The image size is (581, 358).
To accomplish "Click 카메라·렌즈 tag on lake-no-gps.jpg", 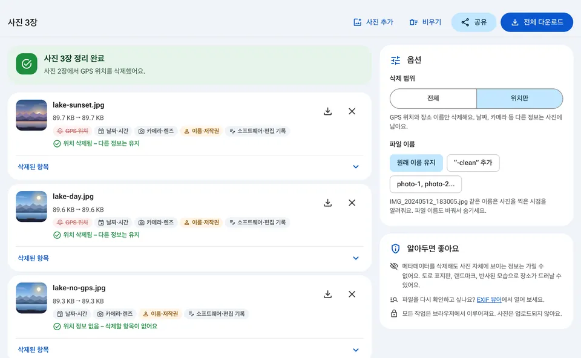I will [x=114, y=314].
